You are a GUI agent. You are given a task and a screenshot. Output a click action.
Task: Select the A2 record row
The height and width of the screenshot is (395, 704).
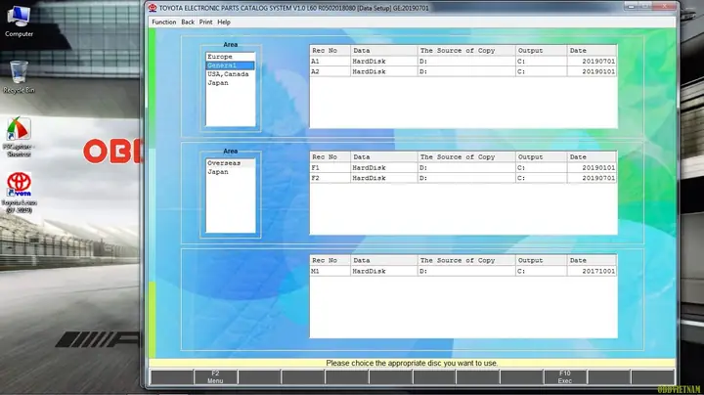462,71
